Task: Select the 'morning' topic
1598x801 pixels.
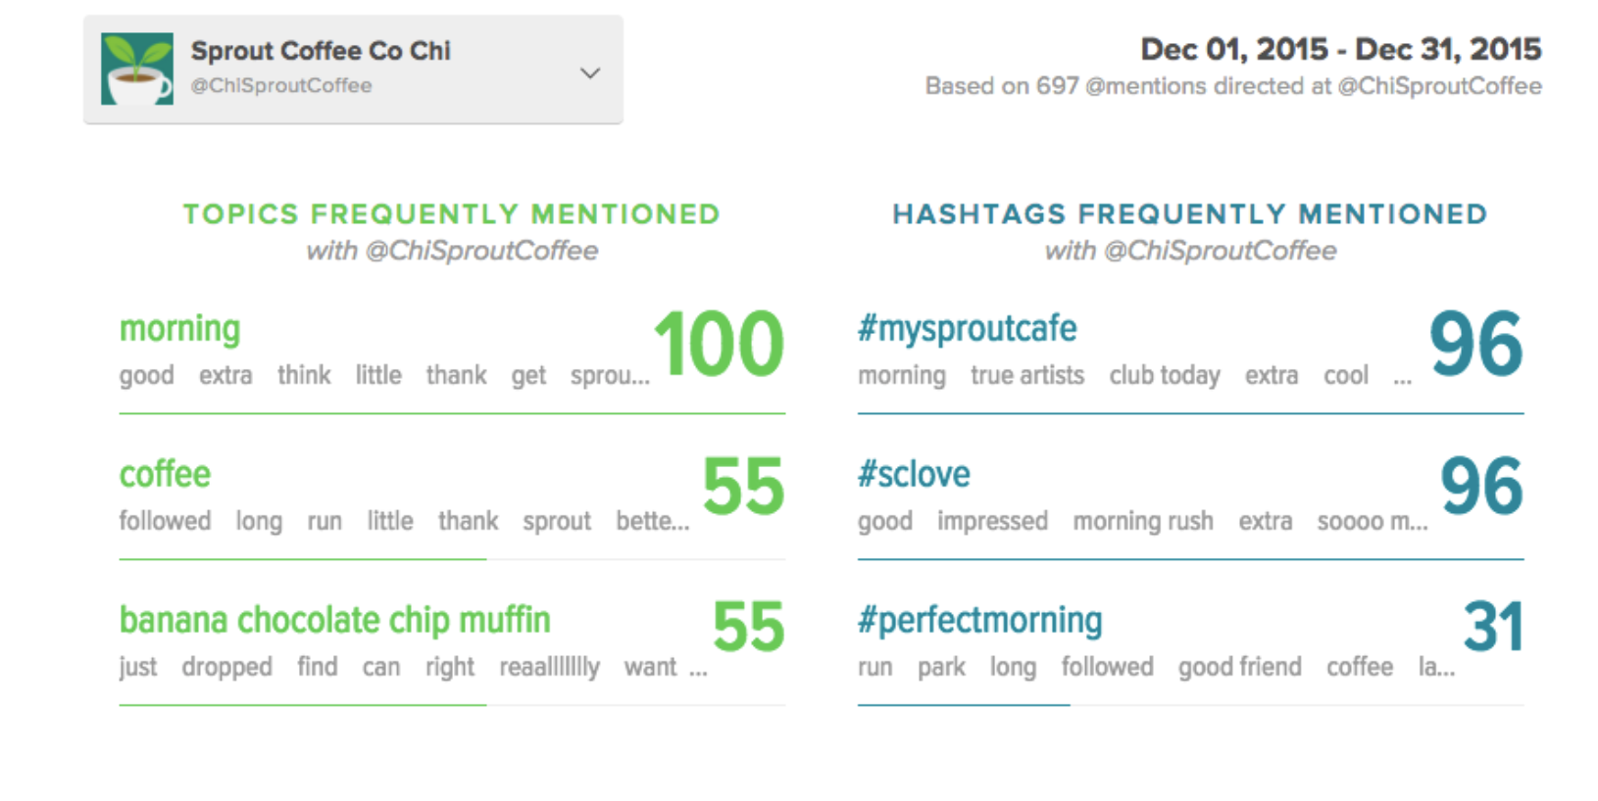Action: pyautogui.click(x=180, y=329)
